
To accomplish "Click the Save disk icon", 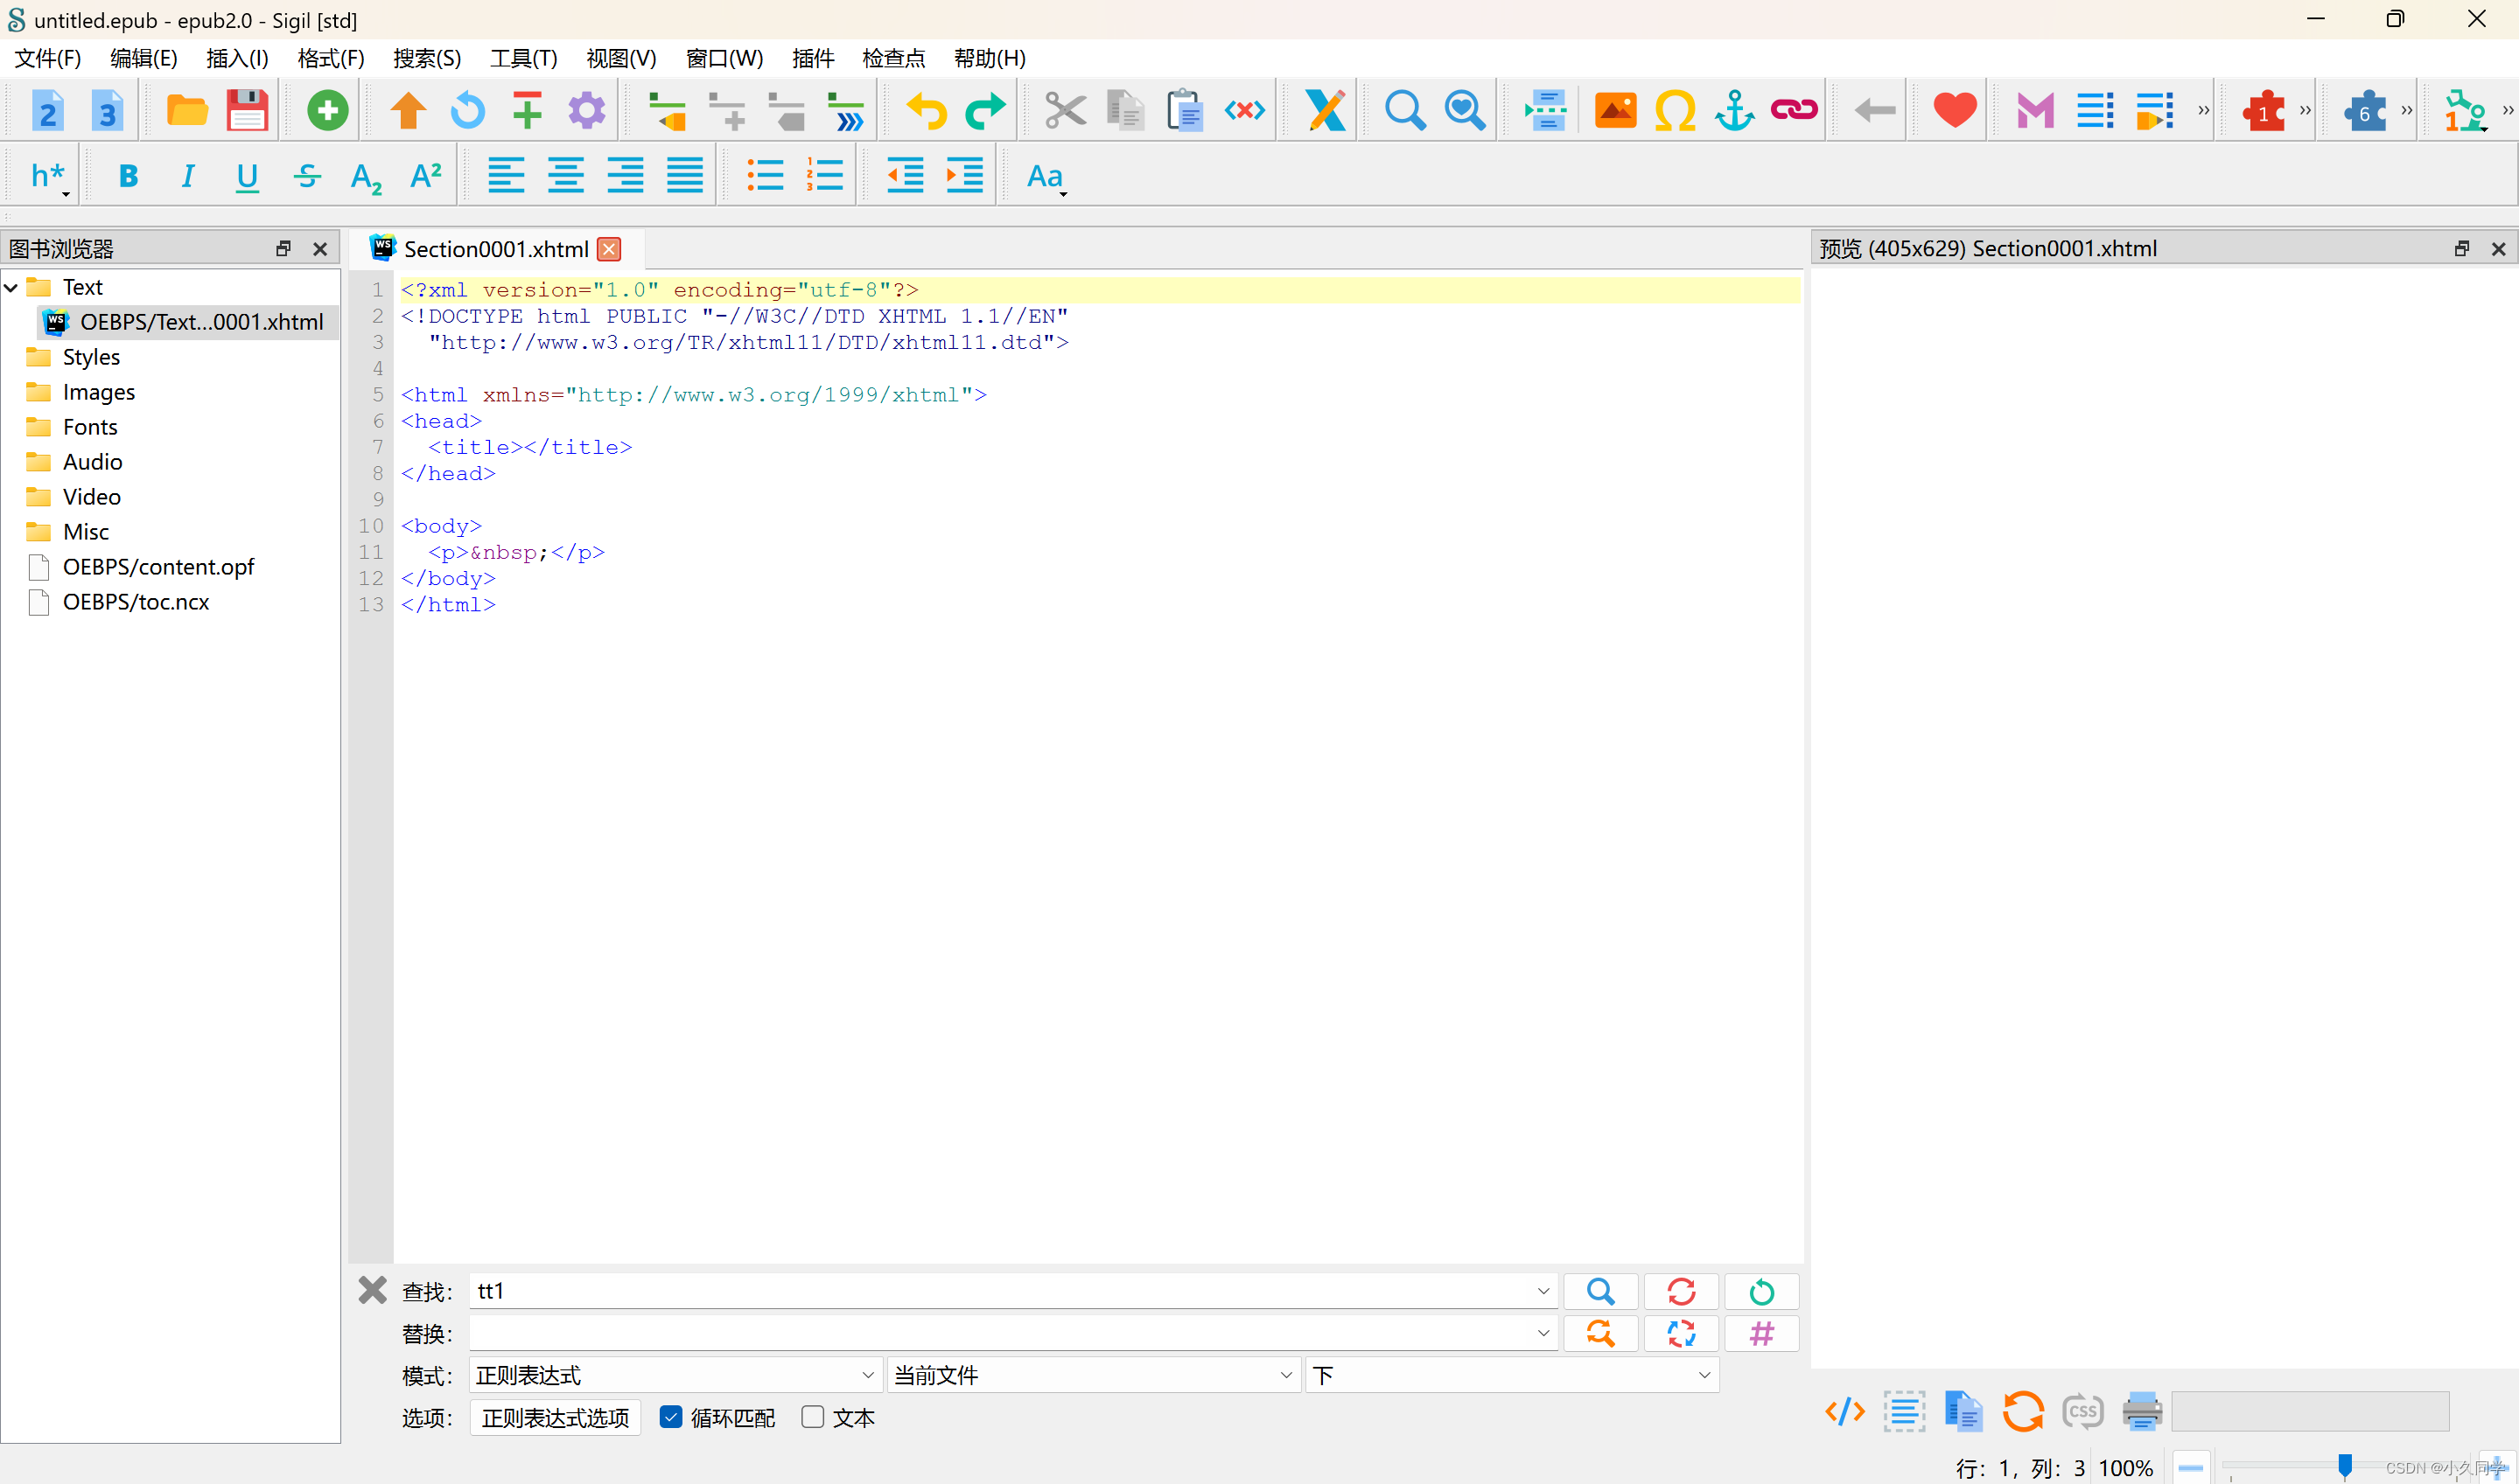I will [246, 110].
